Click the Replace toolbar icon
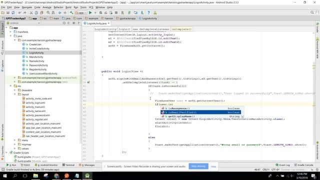 [53, 12]
